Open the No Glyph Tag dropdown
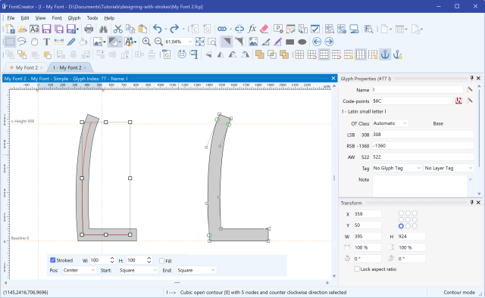Screen dimensions: 485x298 coord(397,168)
